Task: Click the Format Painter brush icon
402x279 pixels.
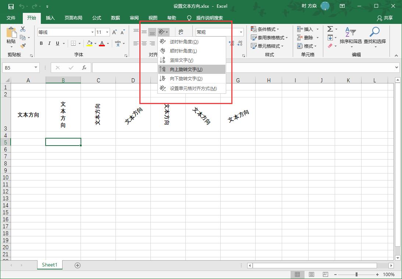Action: pyautogui.click(x=23, y=46)
